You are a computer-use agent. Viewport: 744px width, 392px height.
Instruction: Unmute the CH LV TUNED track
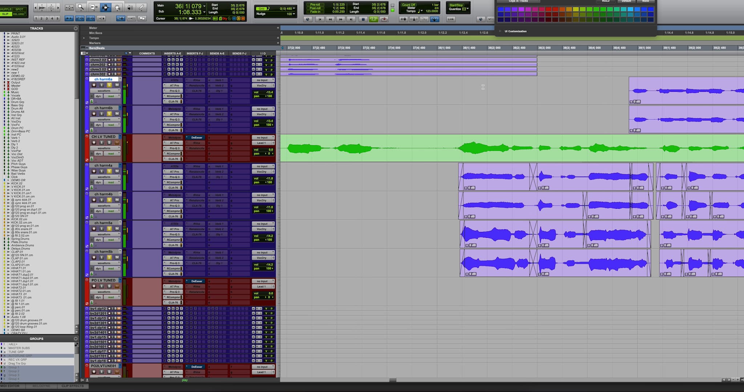(117, 143)
